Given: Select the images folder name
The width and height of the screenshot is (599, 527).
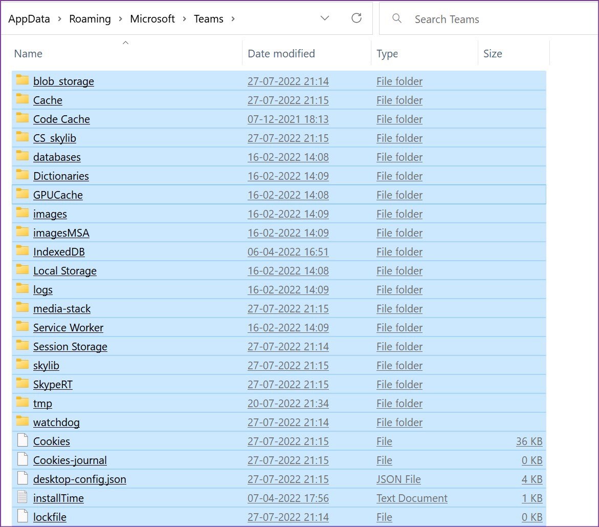Looking at the screenshot, I should click(50, 214).
